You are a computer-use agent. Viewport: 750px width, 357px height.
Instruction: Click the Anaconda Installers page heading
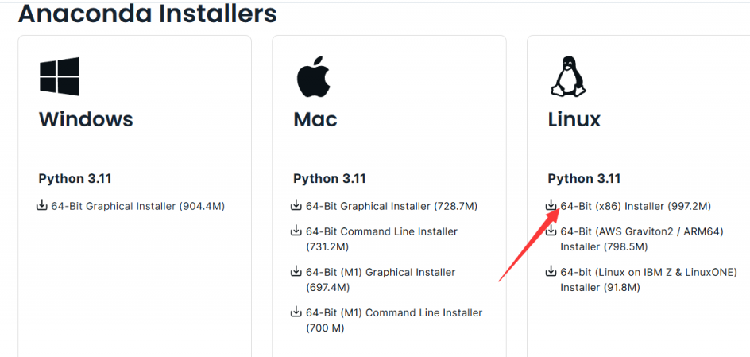click(148, 13)
